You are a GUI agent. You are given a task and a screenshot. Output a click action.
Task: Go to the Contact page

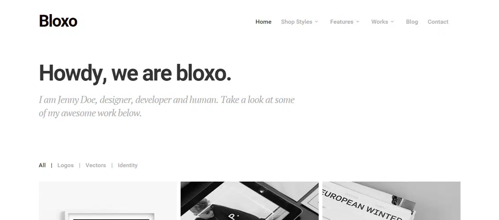tap(438, 22)
